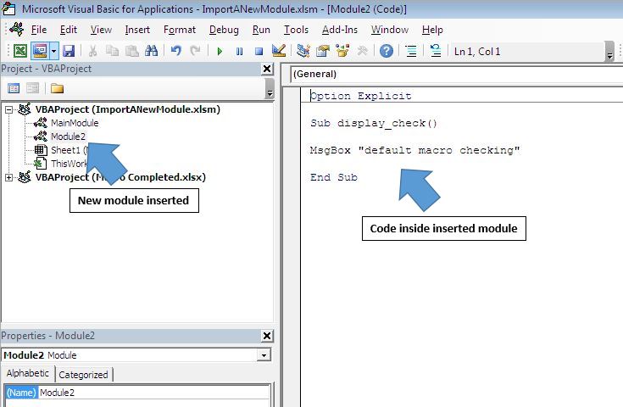Image resolution: width=623 pixels, height=407 pixels.
Task: Click the Sub display_check() code line
Action: (x=374, y=123)
